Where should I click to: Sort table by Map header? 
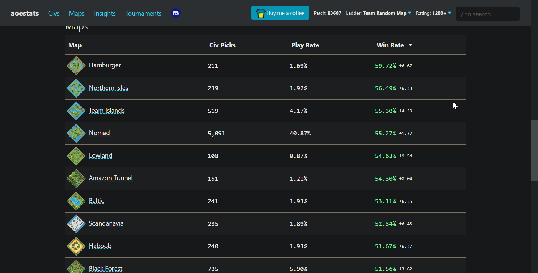click(x=75, y=45)
